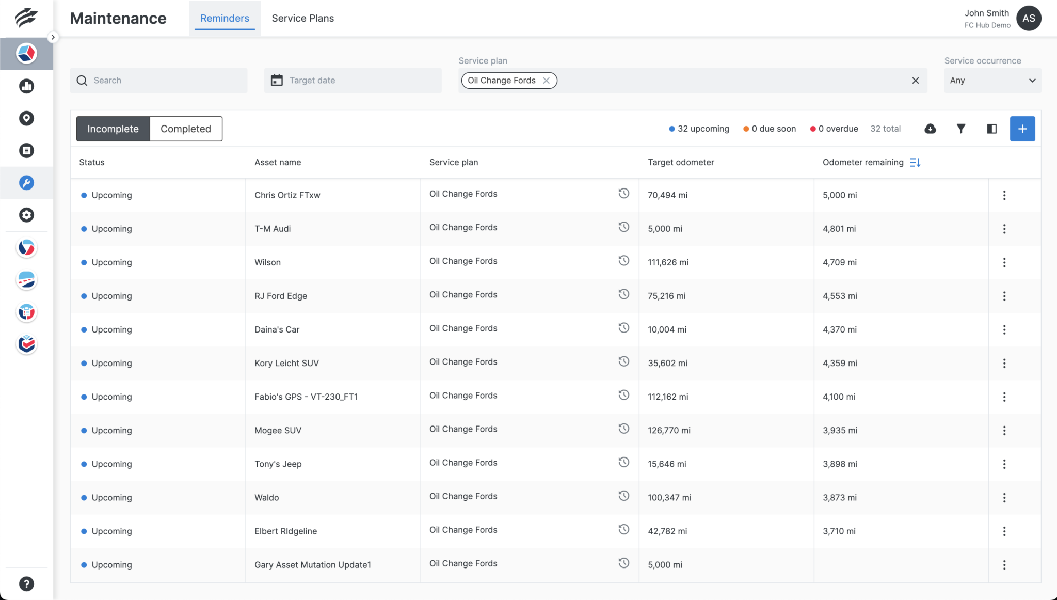Open the Service occurrence dropdown

(992, 81)
